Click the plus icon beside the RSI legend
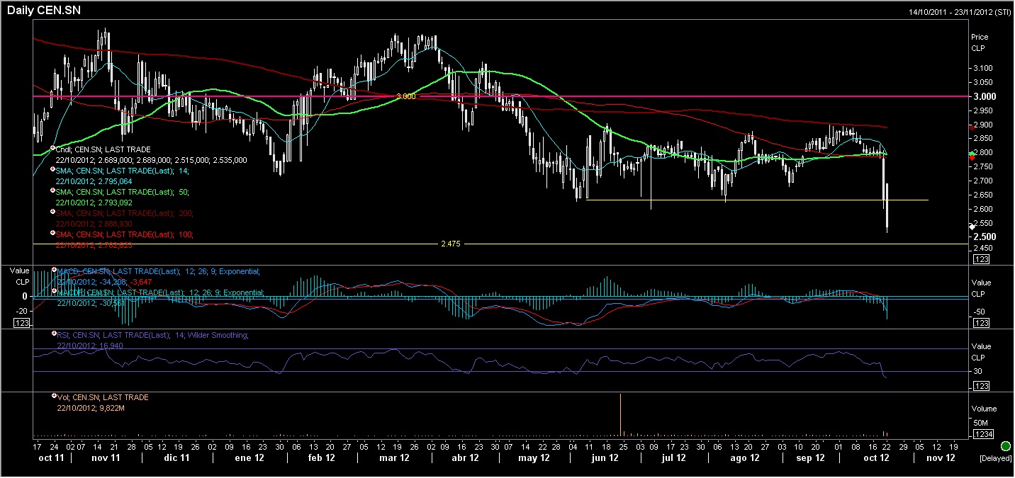The height and width of the screenshot is (478, 1015). [53, 334]
